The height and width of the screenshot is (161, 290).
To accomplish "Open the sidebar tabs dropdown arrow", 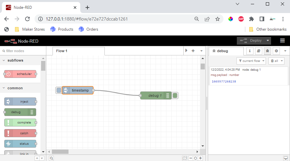I will pos(285,51).
